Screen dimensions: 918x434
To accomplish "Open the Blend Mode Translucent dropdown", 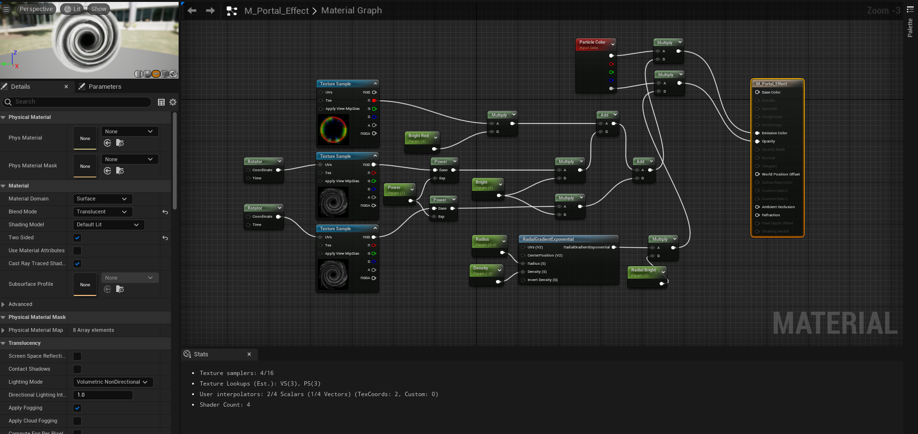I will 102,212.
